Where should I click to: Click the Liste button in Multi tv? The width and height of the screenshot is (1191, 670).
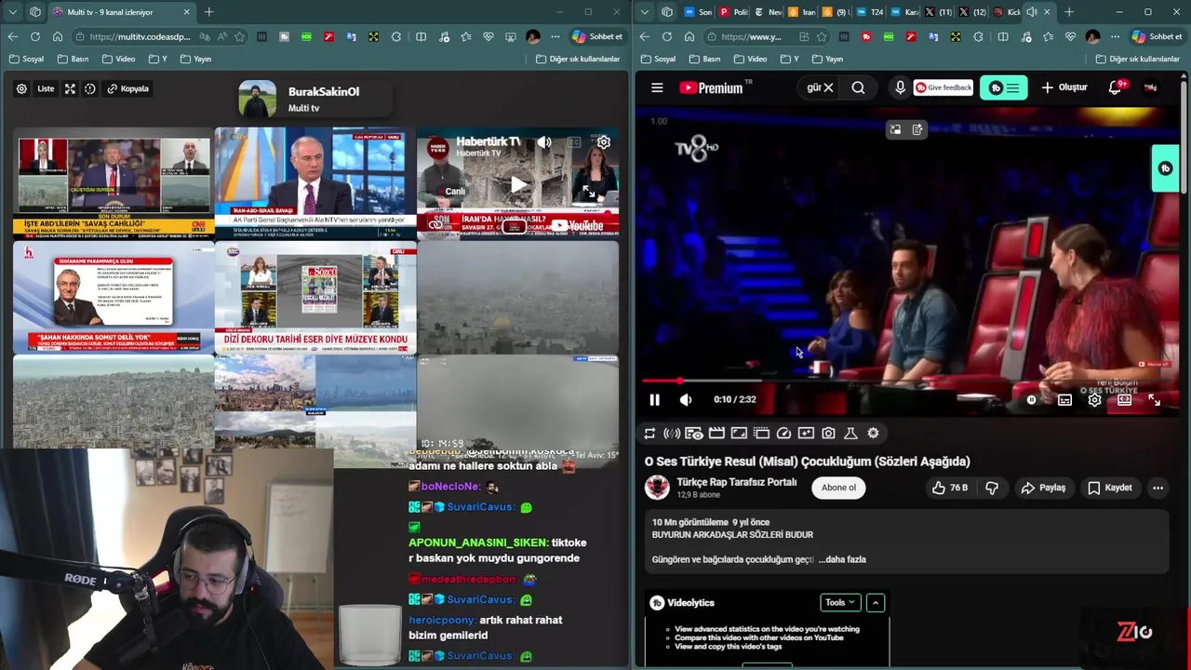(x=46, y=88)
